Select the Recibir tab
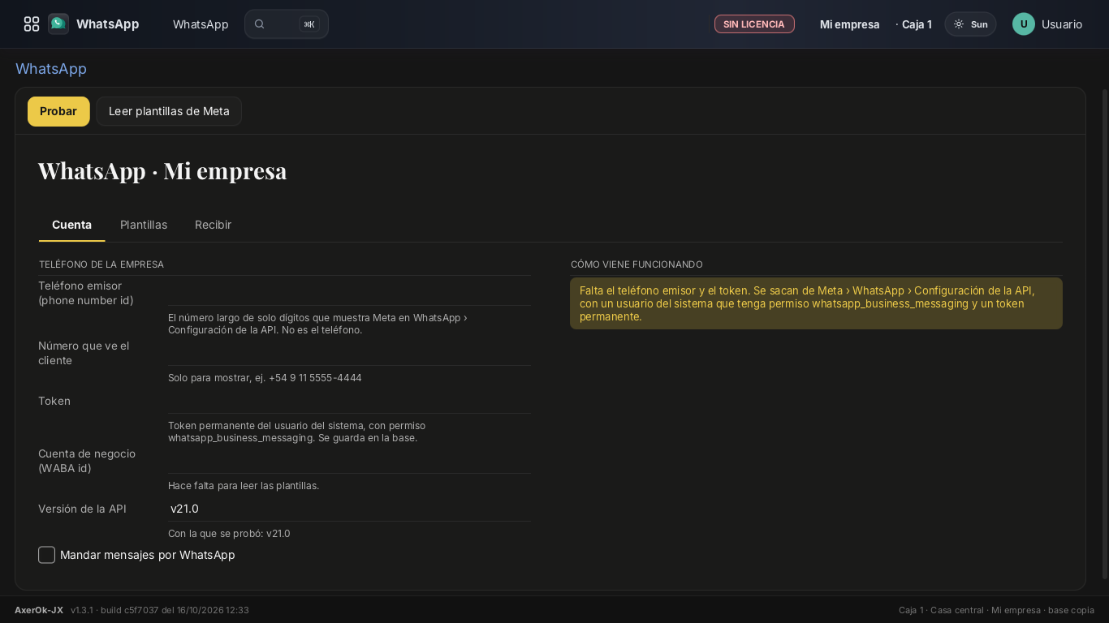The image size is (1109, 623). [x=213, y=225]
